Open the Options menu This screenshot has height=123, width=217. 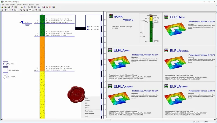(19, 5)
